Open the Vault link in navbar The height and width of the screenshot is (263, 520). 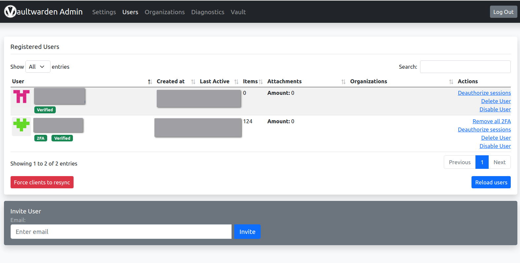238,12
